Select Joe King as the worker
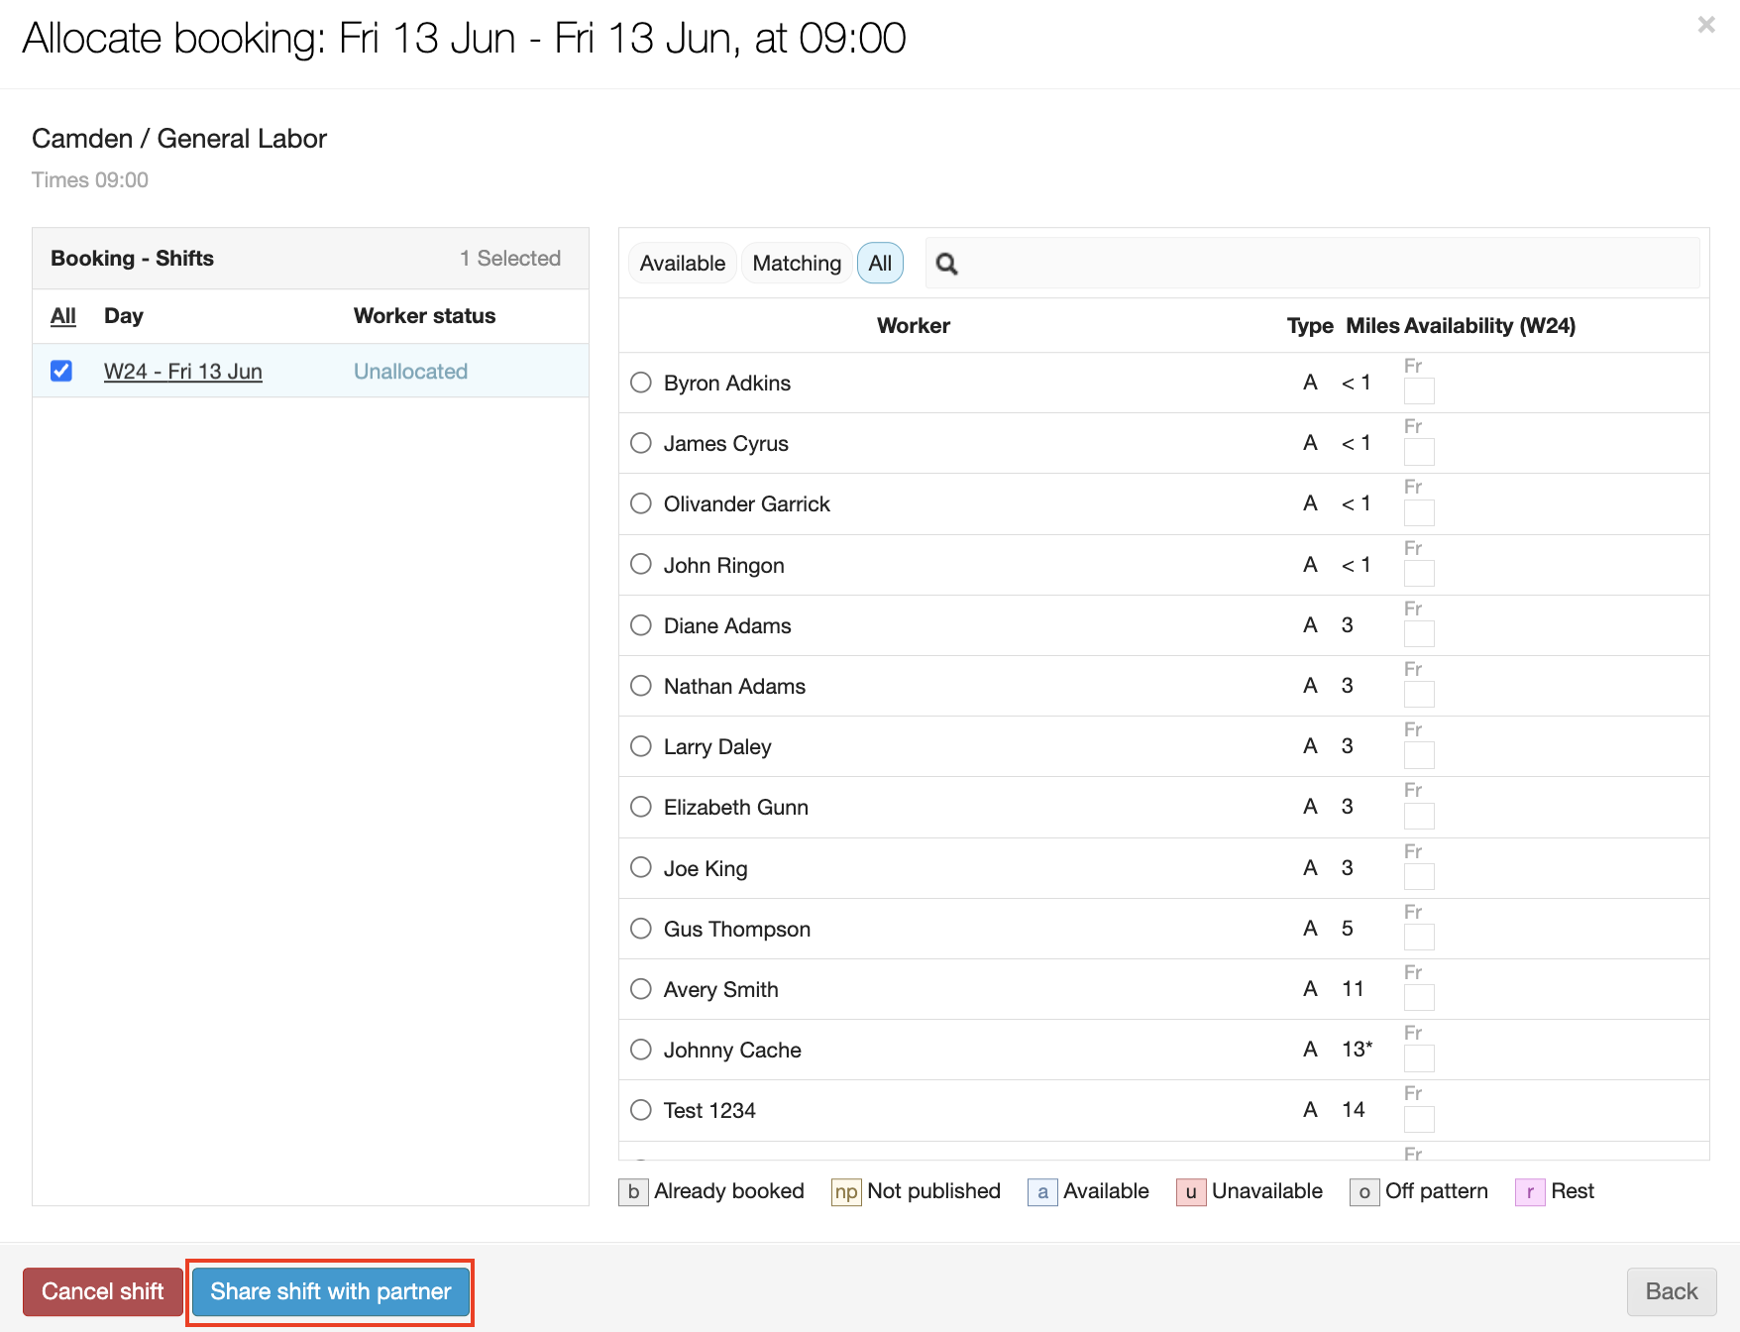 [x=641, y=867]
